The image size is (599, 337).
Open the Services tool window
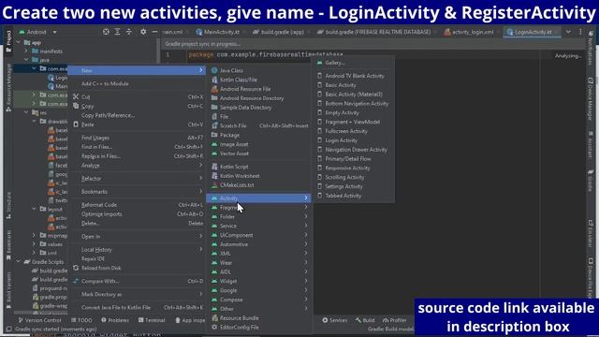[335, 320]
